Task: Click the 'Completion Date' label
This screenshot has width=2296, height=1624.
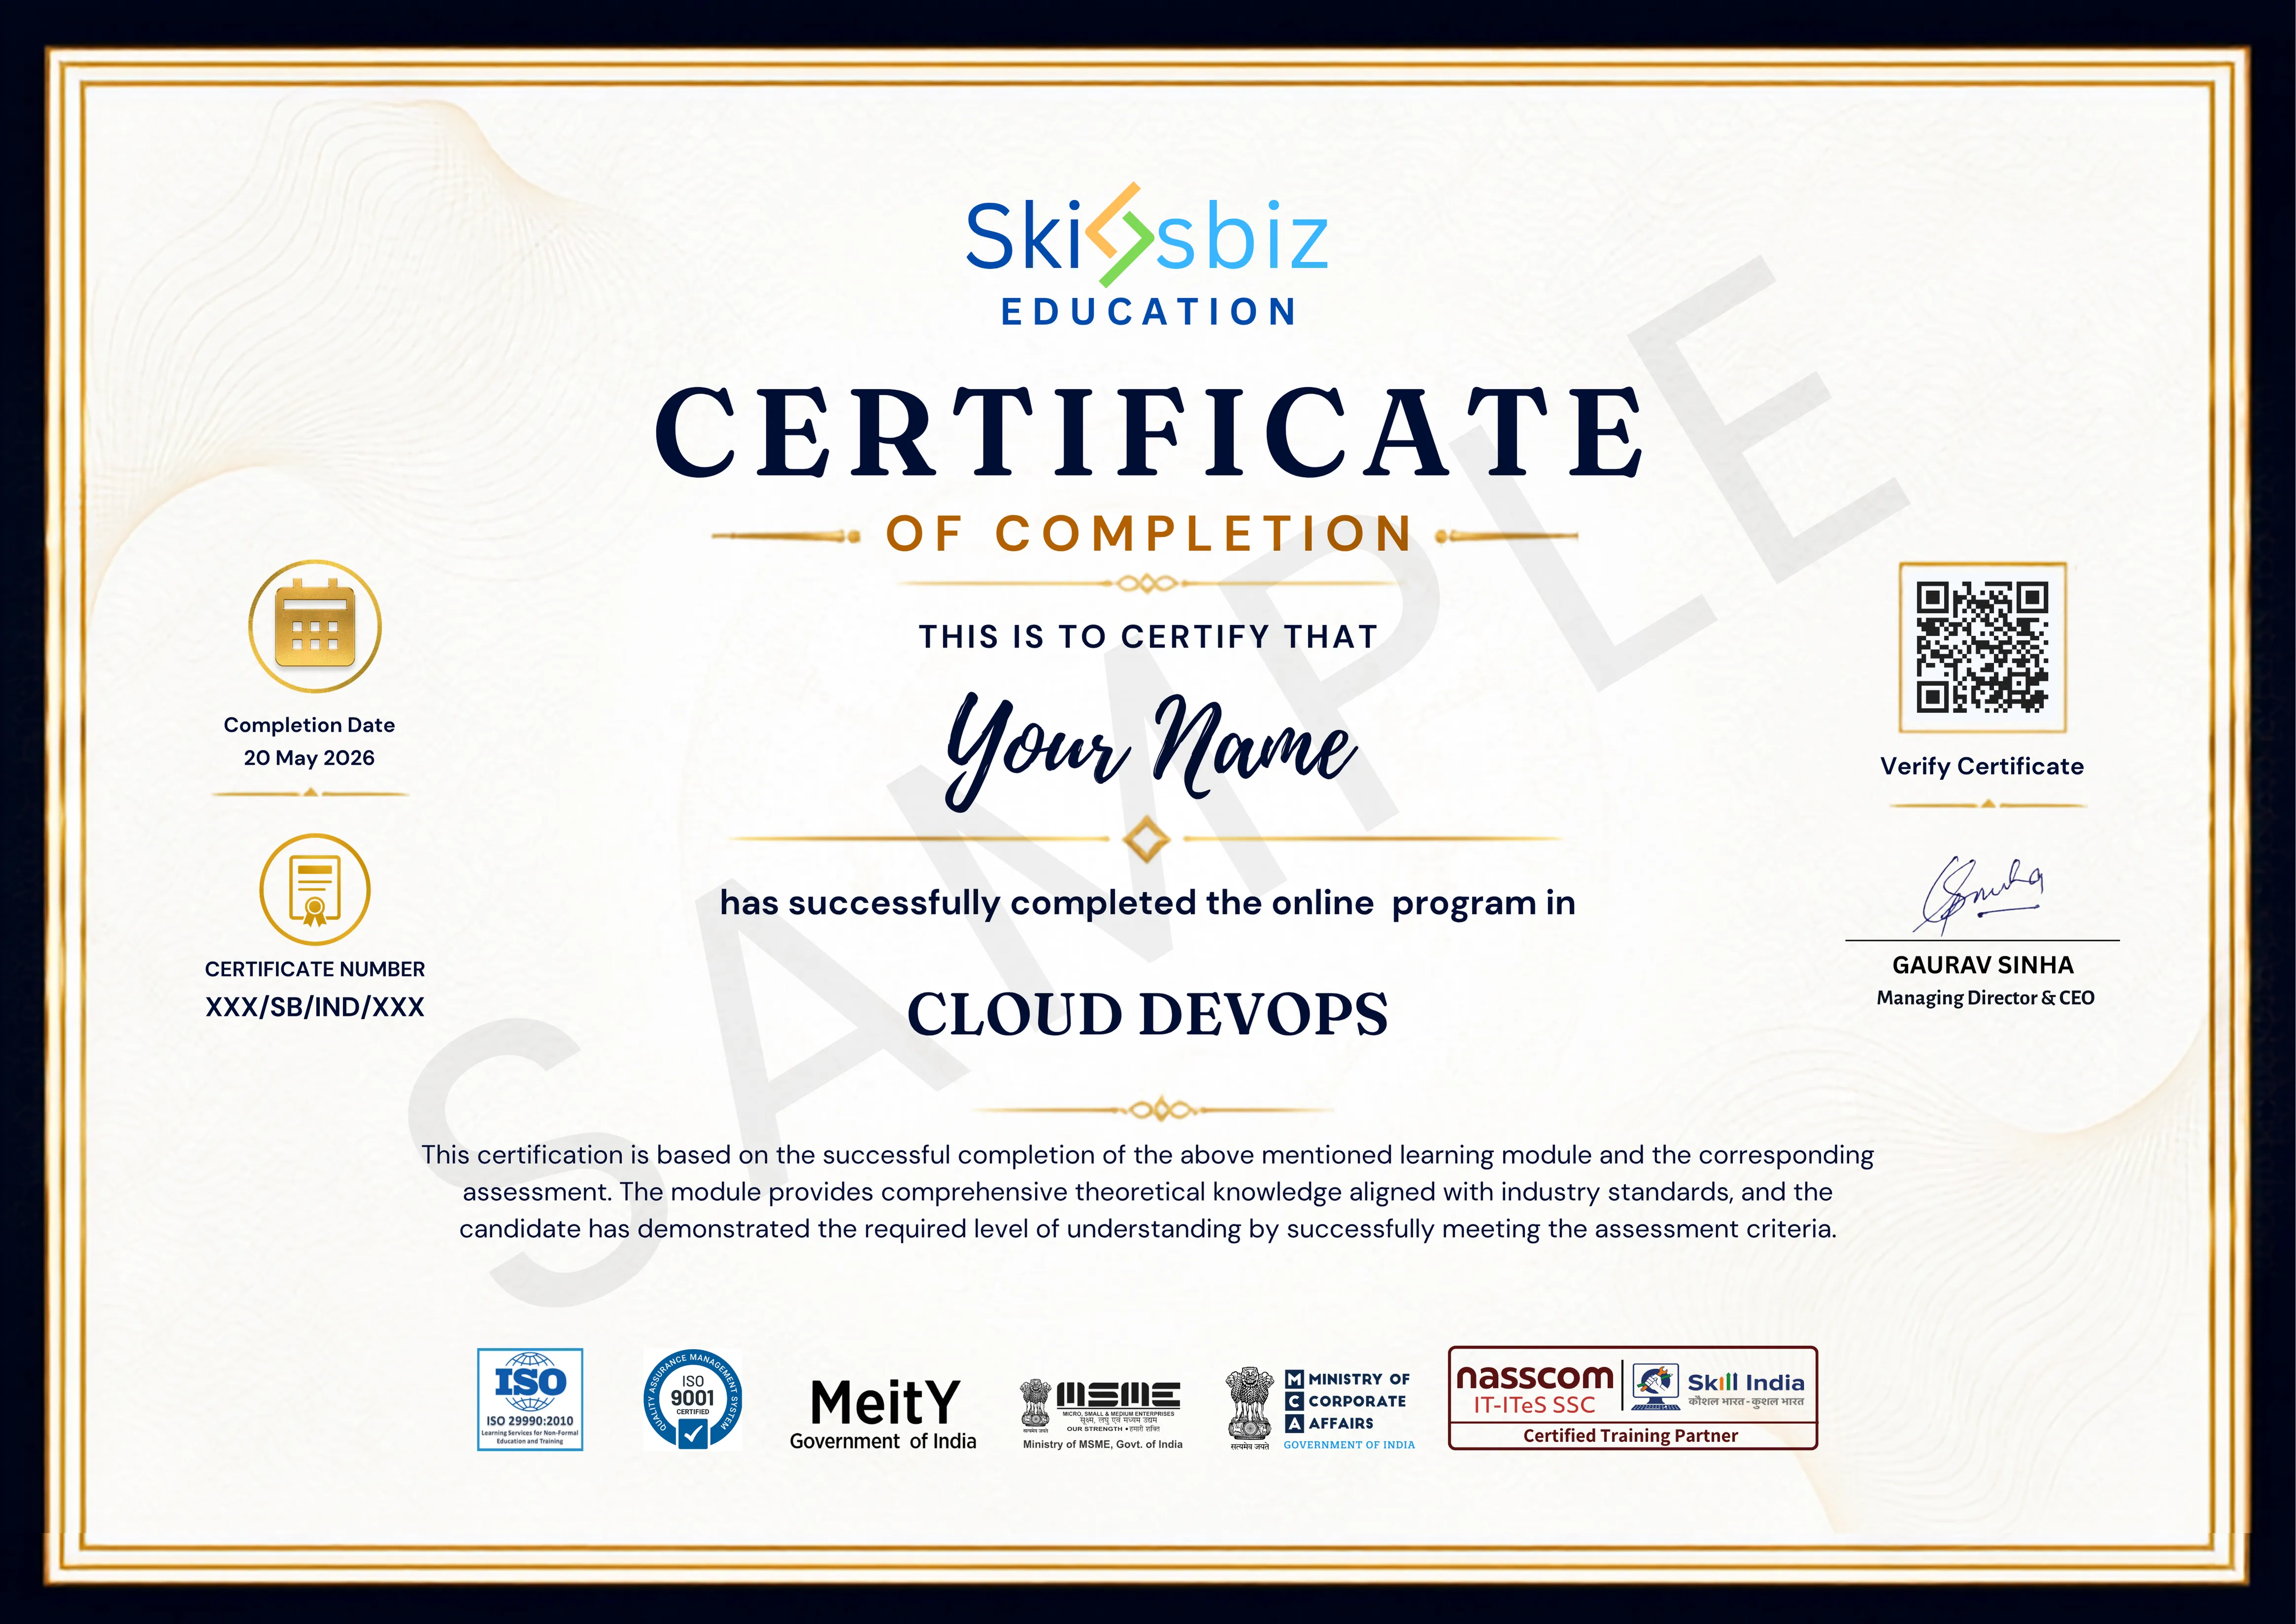Action: click(309, 725)
